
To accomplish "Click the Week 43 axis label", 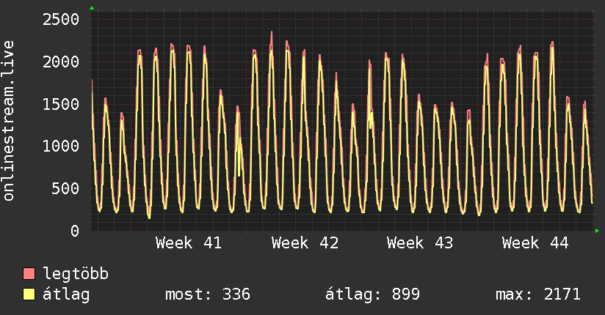I will tap(420, 243).
